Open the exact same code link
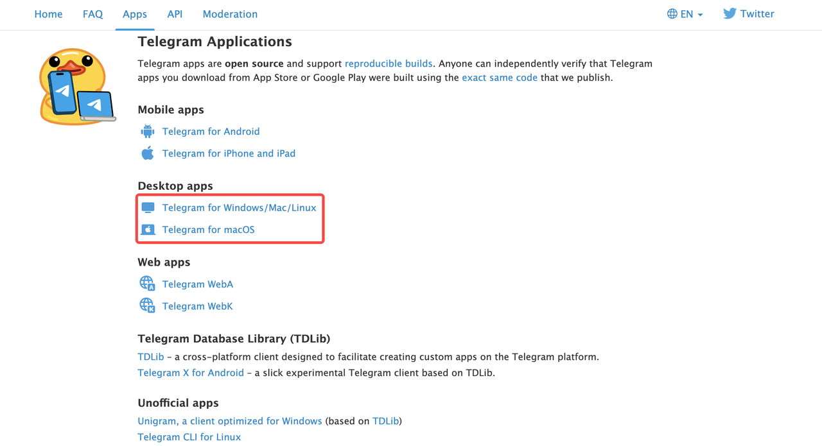The width and height of the screenshot is (822, 446). click(500, 78)
